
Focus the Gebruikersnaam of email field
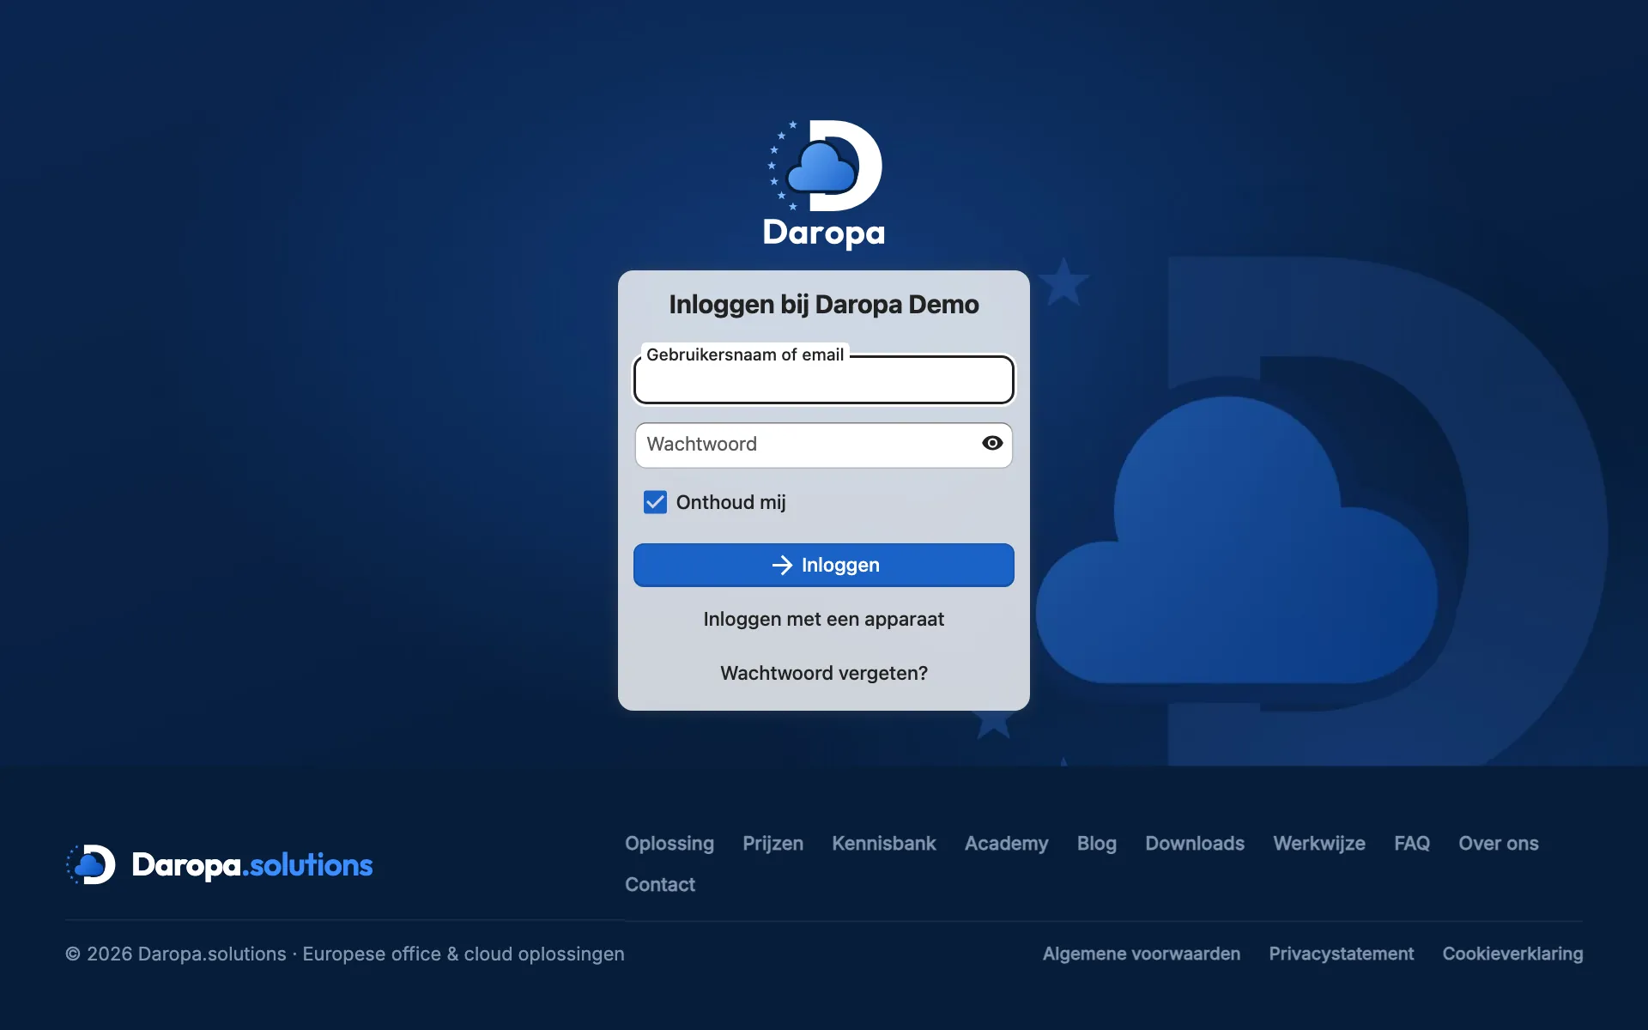824,379
